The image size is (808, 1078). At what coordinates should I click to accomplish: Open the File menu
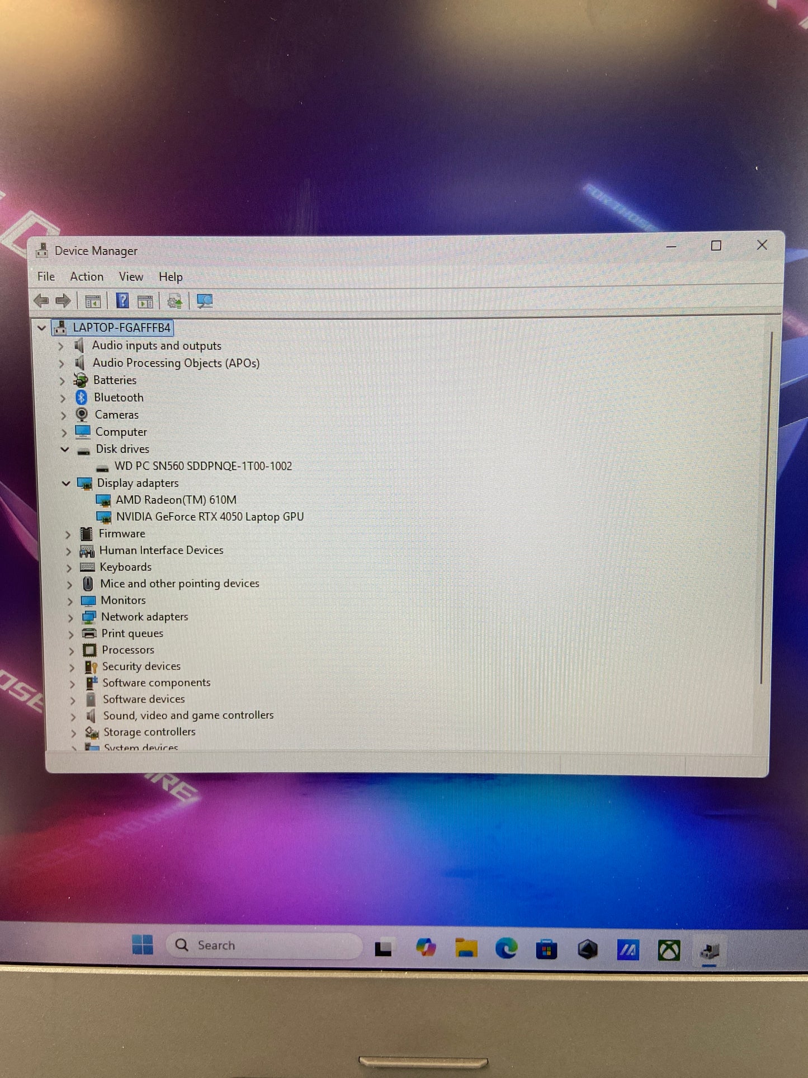46,276
